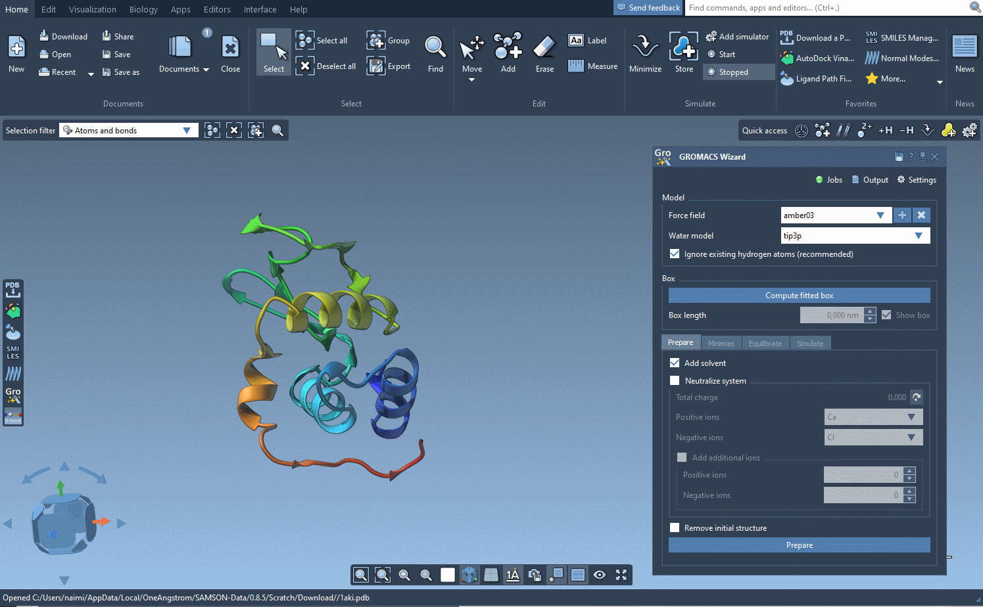Click the fullscreen arrows icon in bottom toolbar

621,575
